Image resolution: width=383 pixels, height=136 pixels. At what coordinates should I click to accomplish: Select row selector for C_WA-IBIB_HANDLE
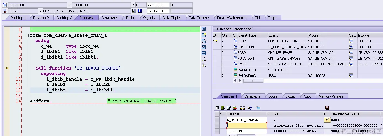point(217,120)
